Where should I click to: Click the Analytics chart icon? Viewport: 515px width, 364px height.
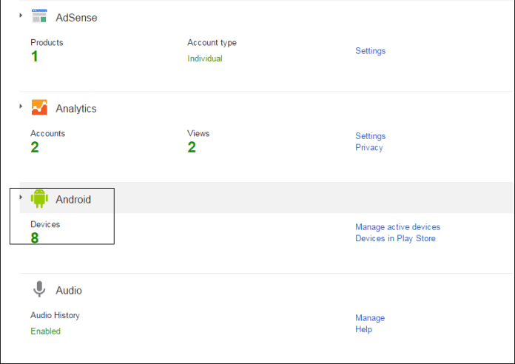pos(39,108)
